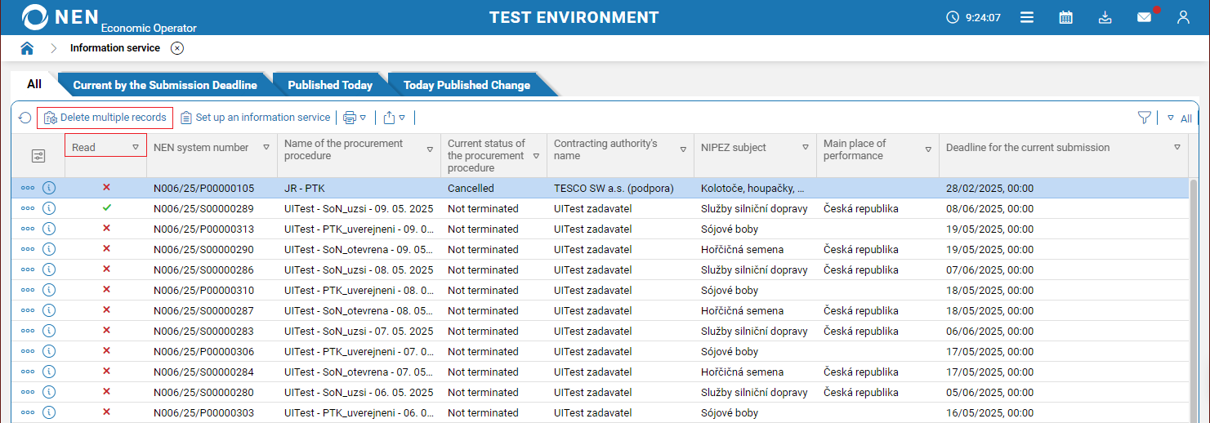Go to the home page icon
The width and height of the screenshot is (1210, 423).
(27, 48)
